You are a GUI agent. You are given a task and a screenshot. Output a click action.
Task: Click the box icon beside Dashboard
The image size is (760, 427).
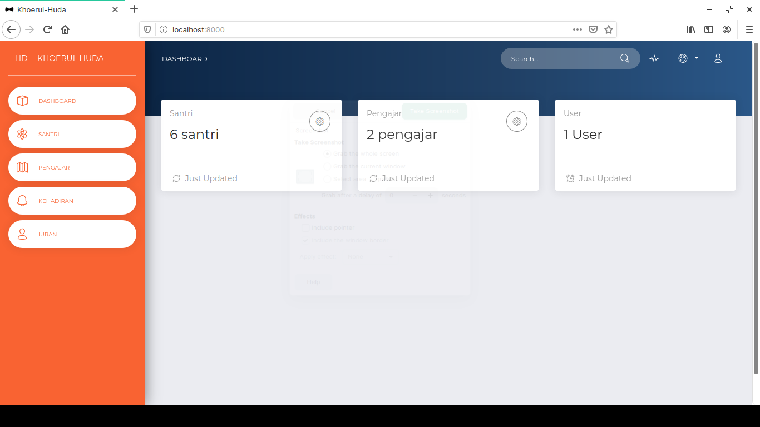point(22,101)
